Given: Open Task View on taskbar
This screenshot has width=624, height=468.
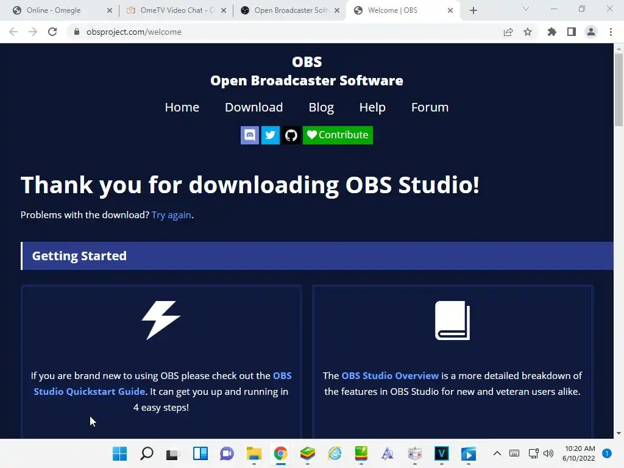Looking at the screenshot, I should tap(172, 453).
